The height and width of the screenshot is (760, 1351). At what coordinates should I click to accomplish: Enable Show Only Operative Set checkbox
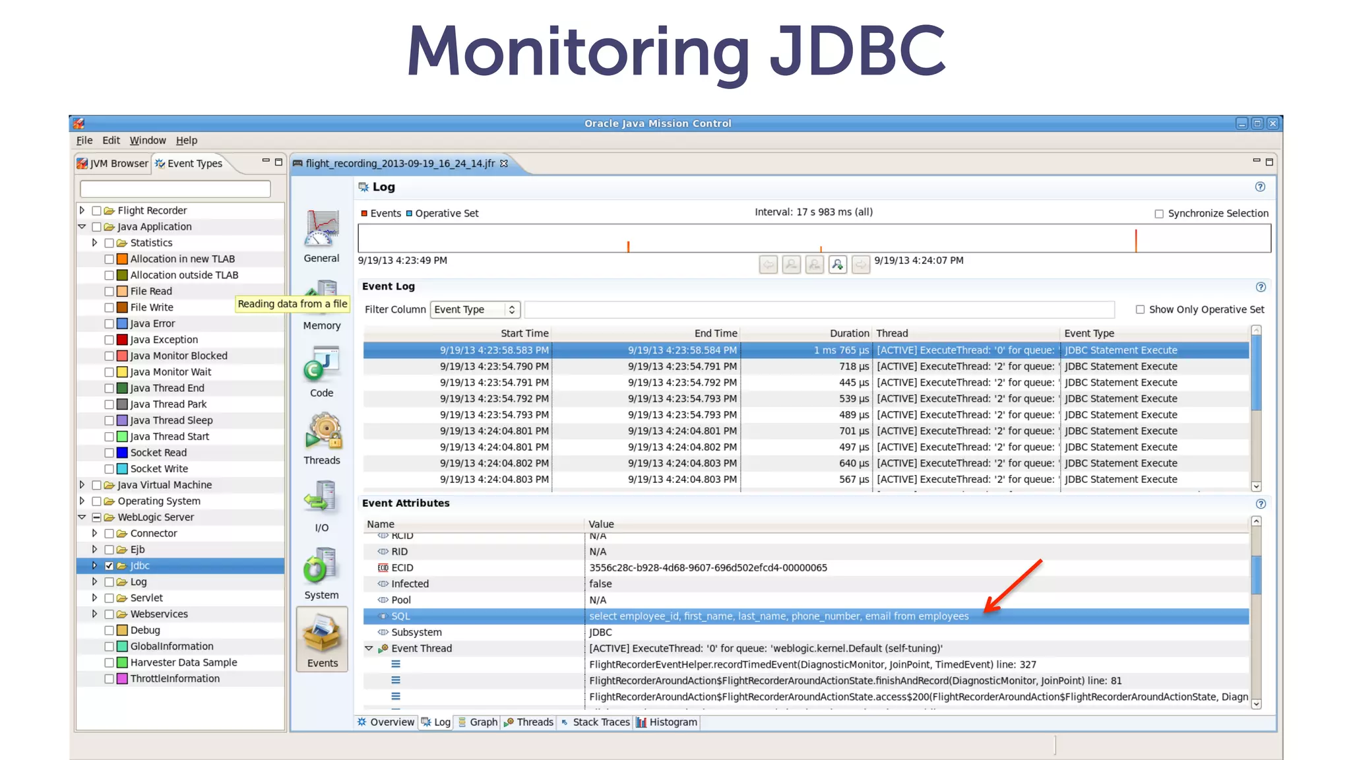[1140, 309]
